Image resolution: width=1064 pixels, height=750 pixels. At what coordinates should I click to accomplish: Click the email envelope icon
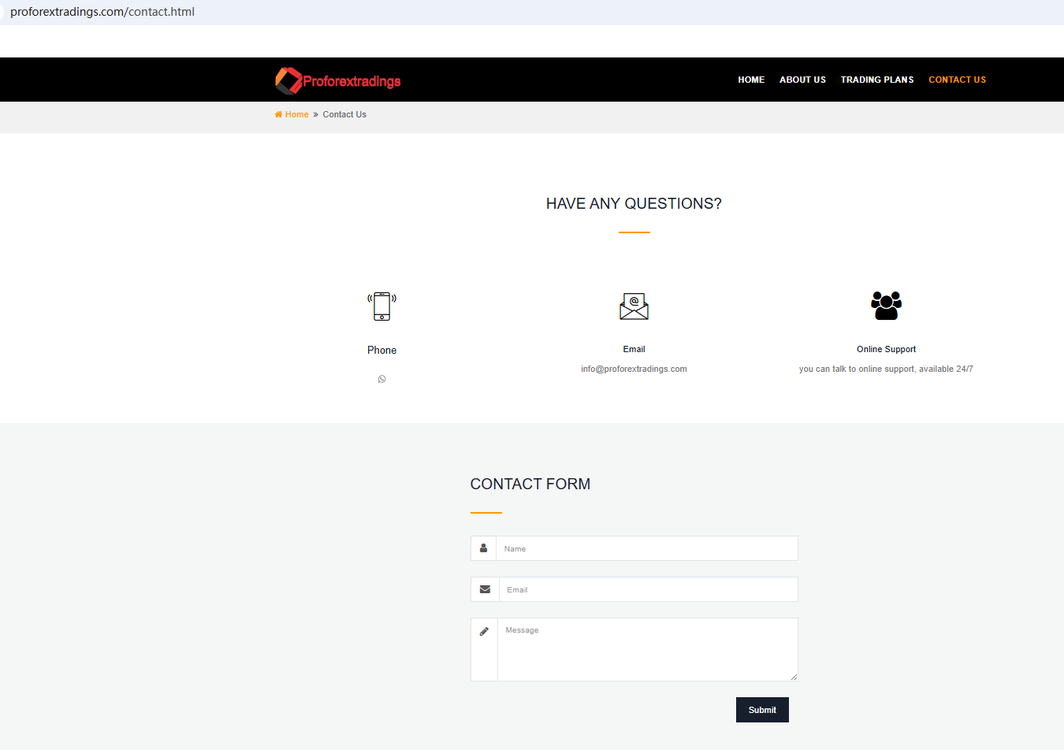pos(634,306)
